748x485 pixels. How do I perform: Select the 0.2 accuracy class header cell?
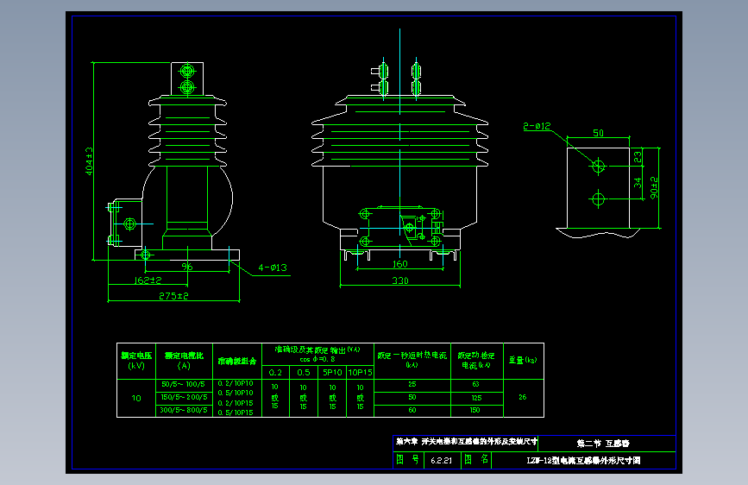coord(275,372)
